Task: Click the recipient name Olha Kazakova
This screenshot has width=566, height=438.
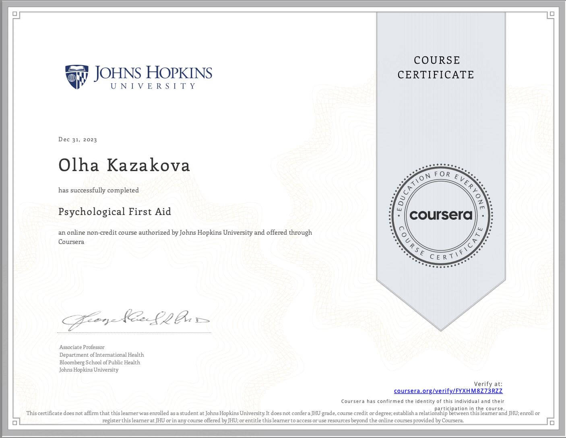Action: coord(124,165)
